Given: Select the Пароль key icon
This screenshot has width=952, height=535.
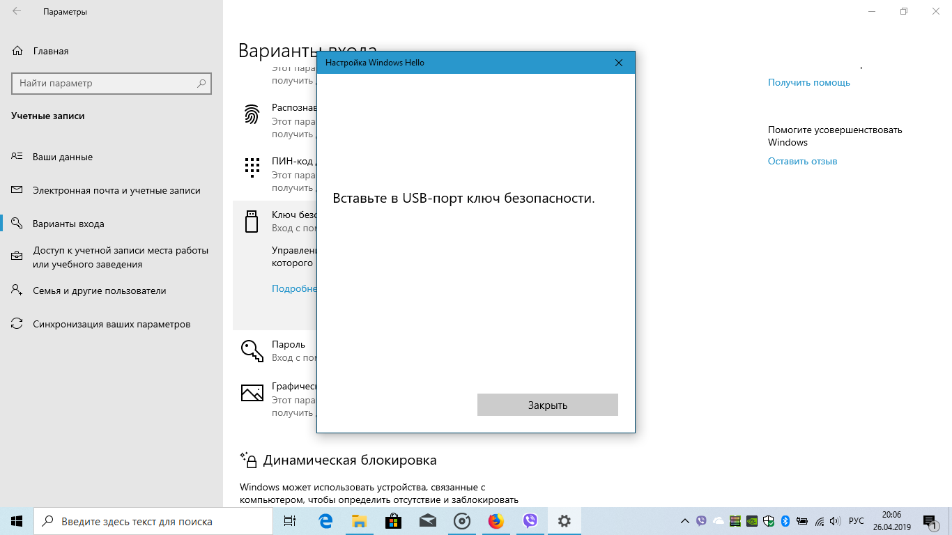Looking at the screenshot, I should pyautogui.click(x=252, y=350).
